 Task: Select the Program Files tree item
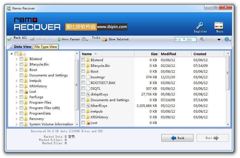tap(40, 103)
